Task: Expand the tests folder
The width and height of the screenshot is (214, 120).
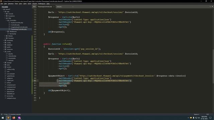Action: [x=4, y=65]
